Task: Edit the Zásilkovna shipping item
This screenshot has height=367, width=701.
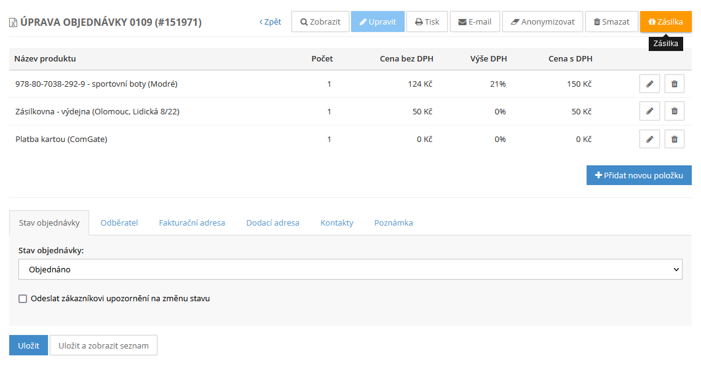Action: tap(649, 111)
